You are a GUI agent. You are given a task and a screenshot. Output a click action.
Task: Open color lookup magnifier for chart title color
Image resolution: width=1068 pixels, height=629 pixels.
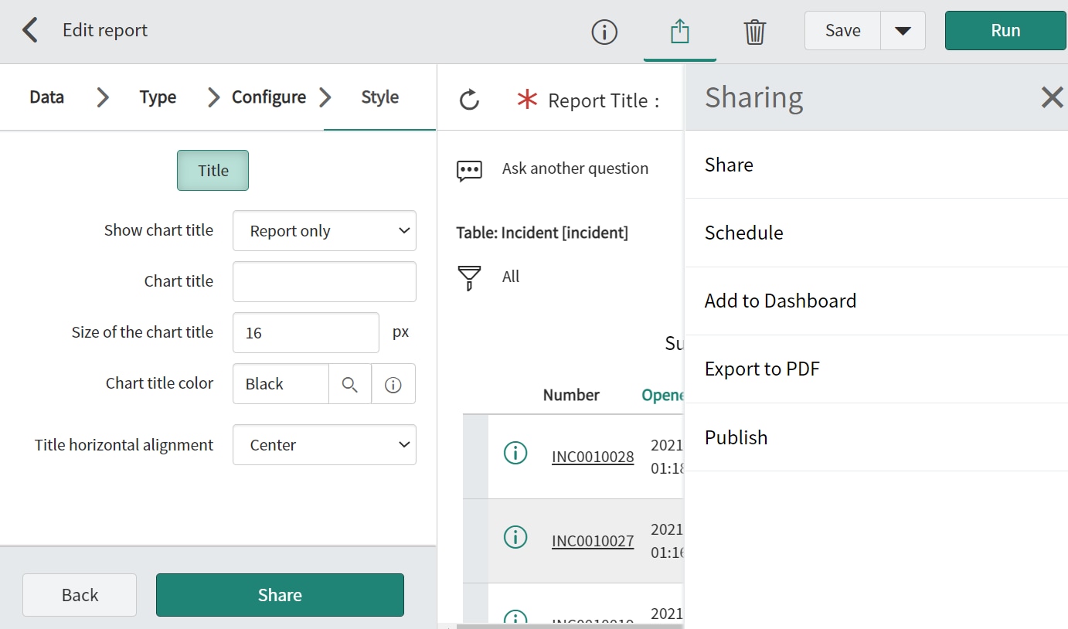[350, 384]
